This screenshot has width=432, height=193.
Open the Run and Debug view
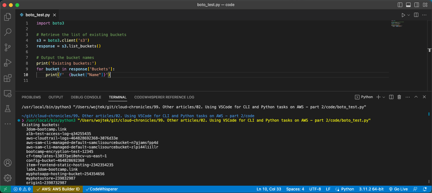pos(8,62)
